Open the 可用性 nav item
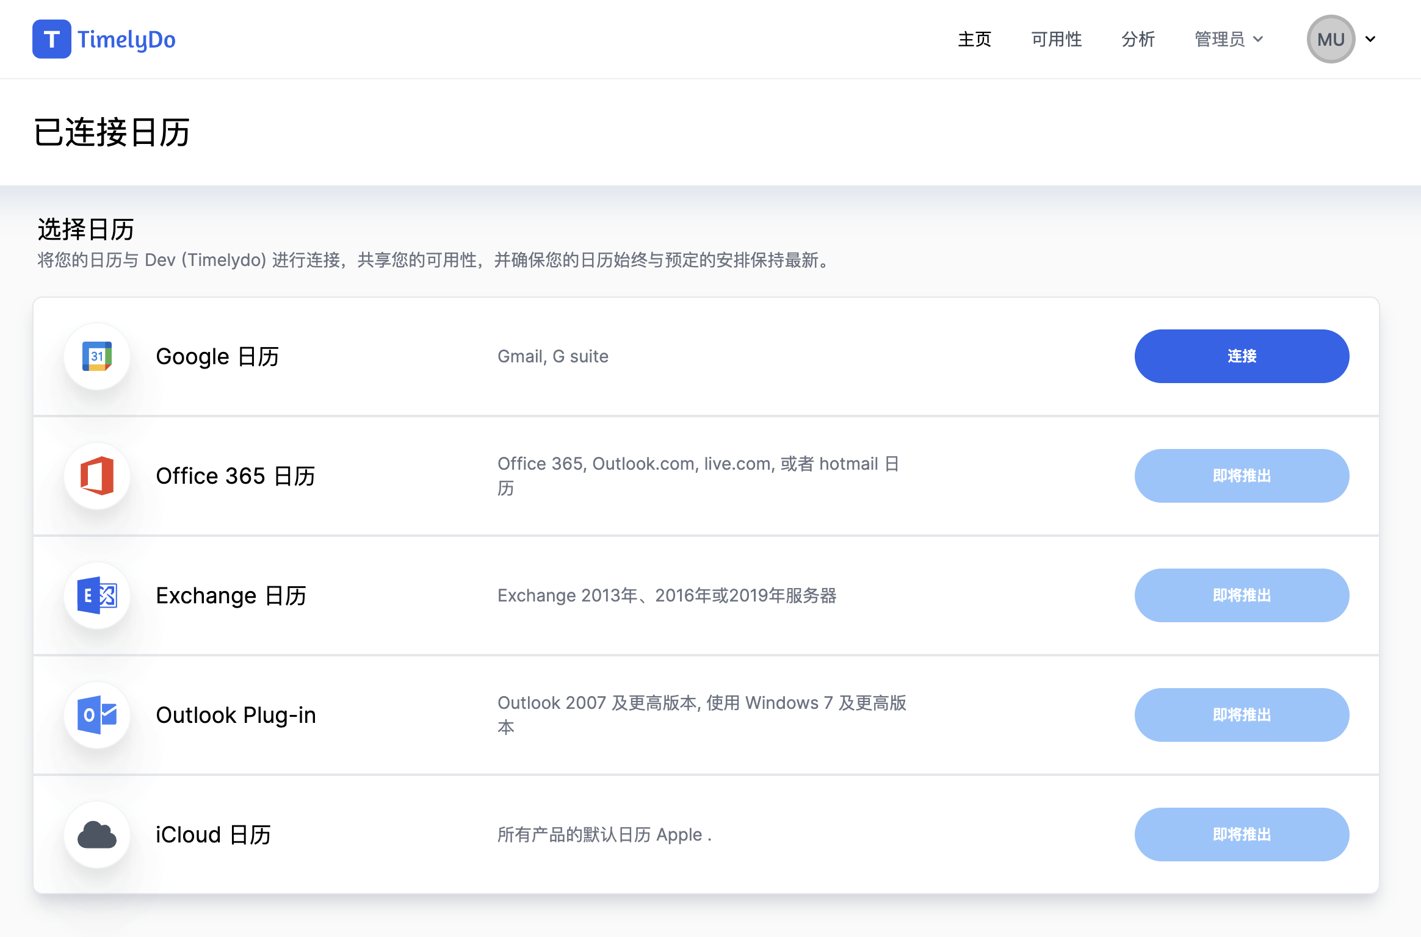The width and height of the screenshot is (1421, 937). 1057,39
